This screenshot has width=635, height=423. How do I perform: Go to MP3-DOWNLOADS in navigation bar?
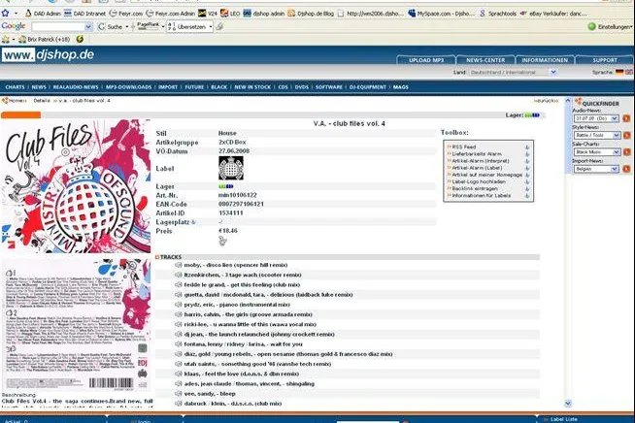tap(128, 87)
